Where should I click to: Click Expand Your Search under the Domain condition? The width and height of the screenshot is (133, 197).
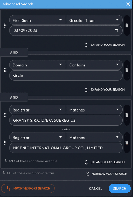pos(105,90)
